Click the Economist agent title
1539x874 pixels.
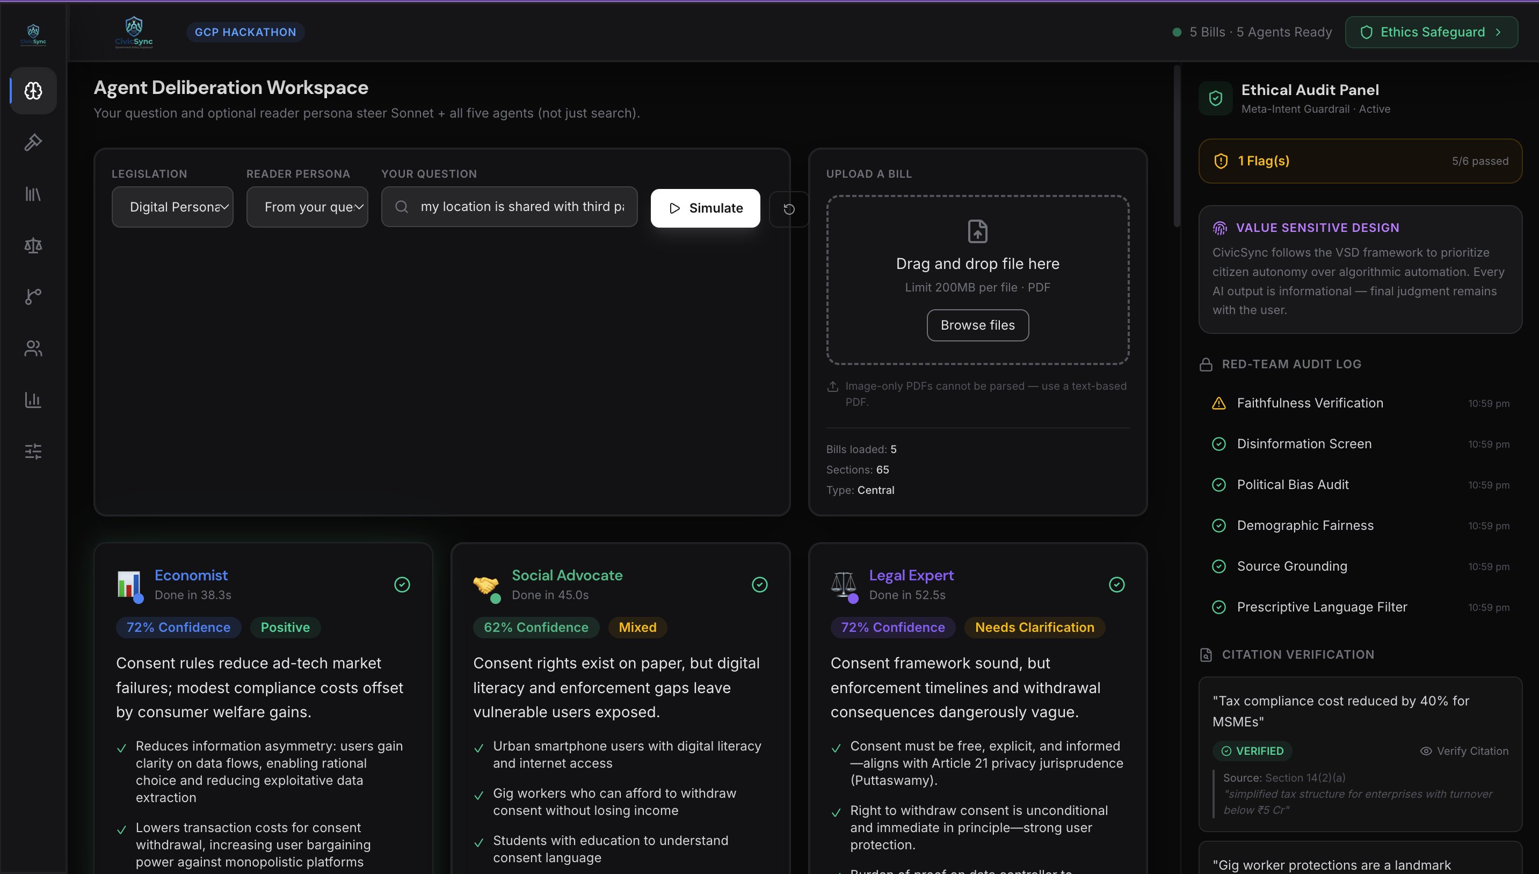click(x=191, y=575)
